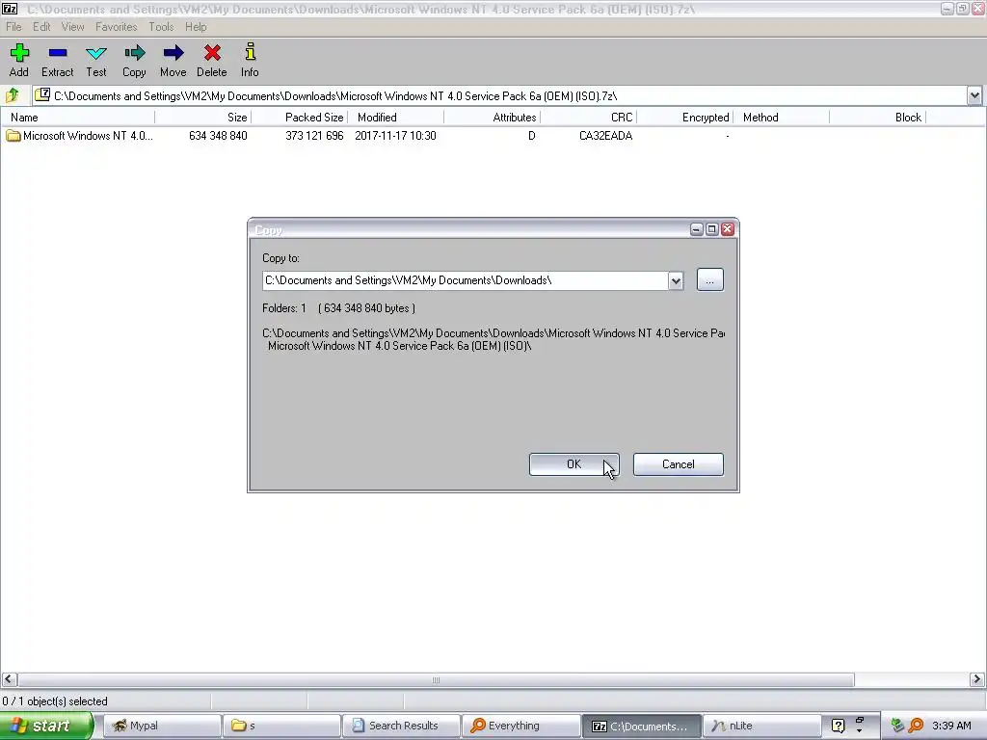
Task: Sort by the Name column header
Action: 78,117
